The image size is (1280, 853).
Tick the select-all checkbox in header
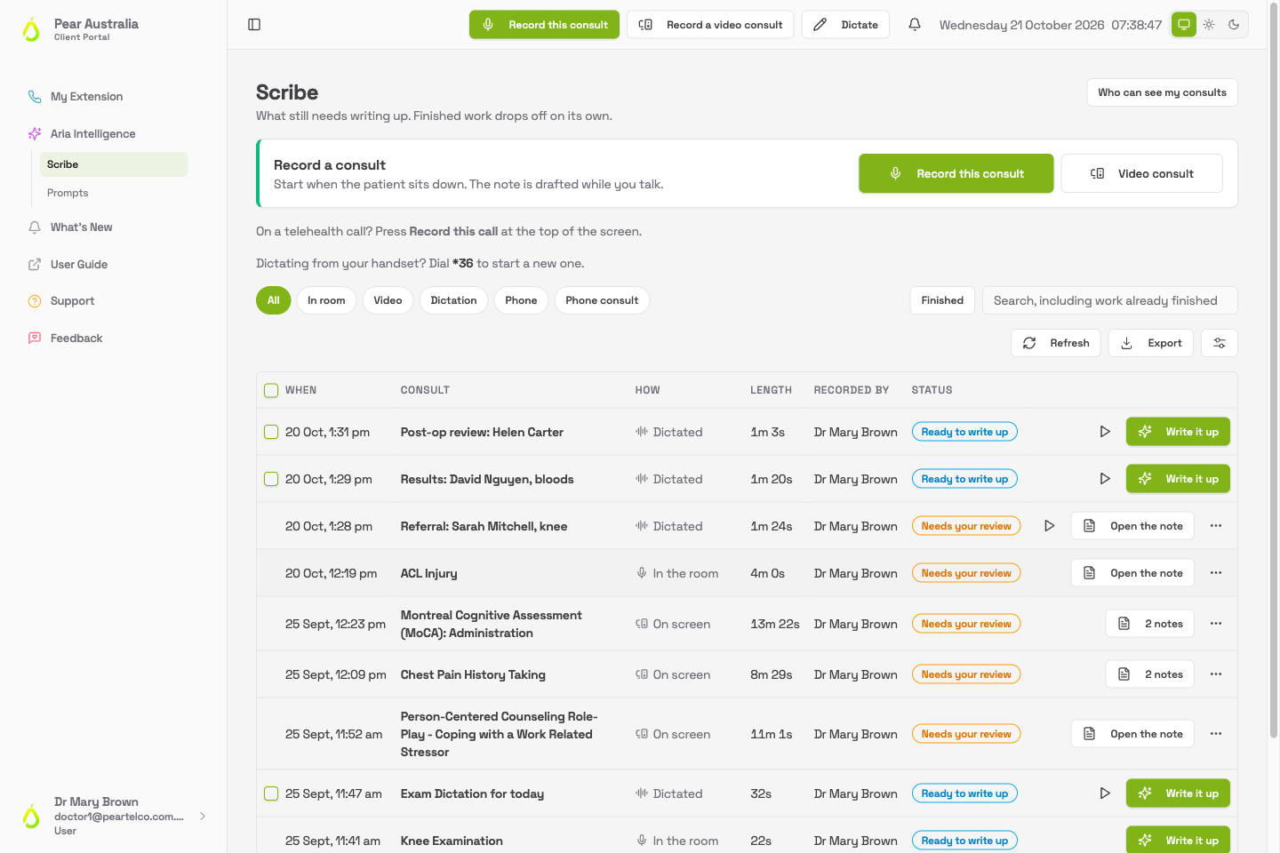point(271,390)
